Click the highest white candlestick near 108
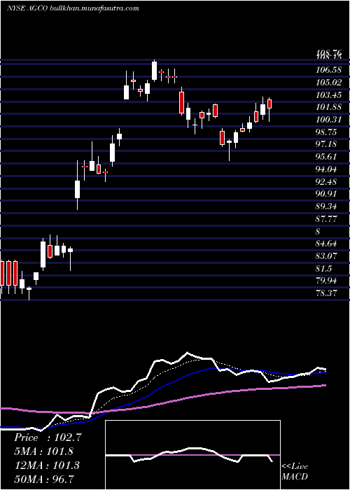The width and height of the screenshot is (350, 490). click(x=154, y=71)
